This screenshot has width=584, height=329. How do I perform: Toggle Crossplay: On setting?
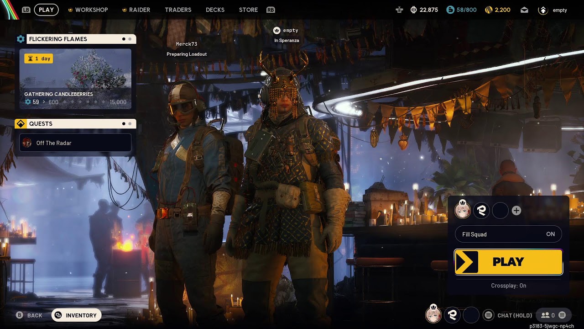pyautogui.click(x=509, y=286)
